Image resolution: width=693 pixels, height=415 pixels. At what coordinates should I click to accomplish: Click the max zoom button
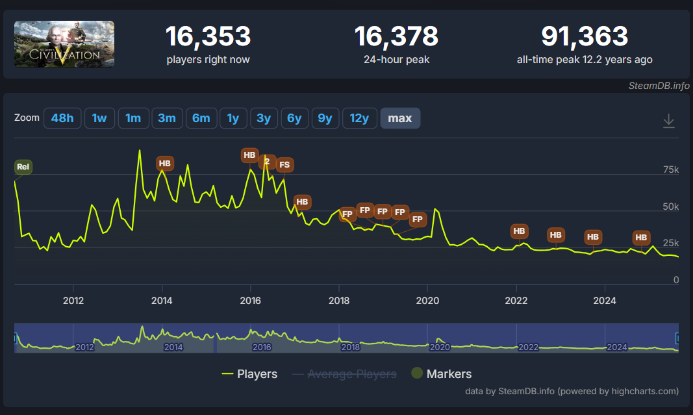400,118
